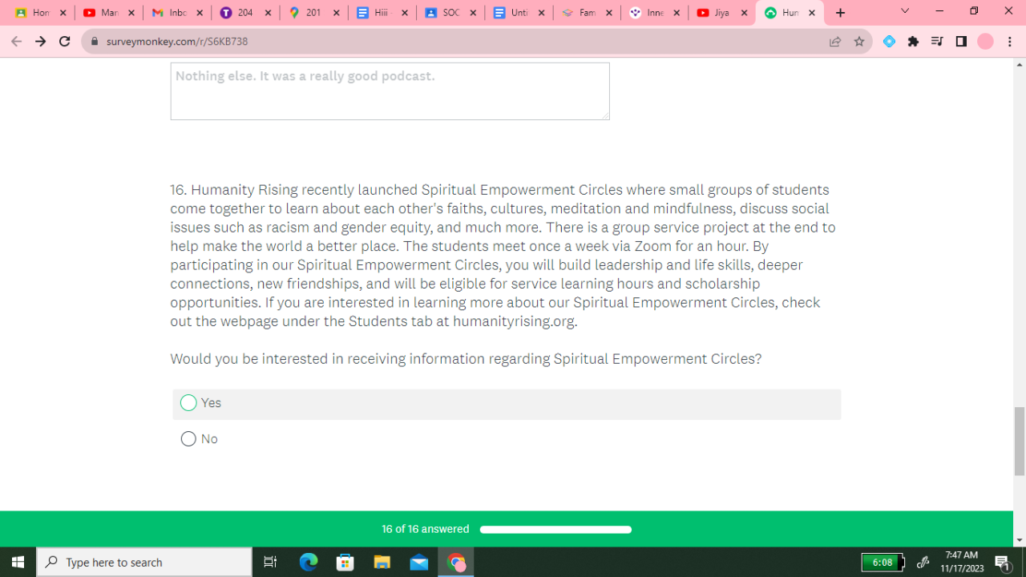
Task: Open the notification center icon
Action: point(1003,562)
